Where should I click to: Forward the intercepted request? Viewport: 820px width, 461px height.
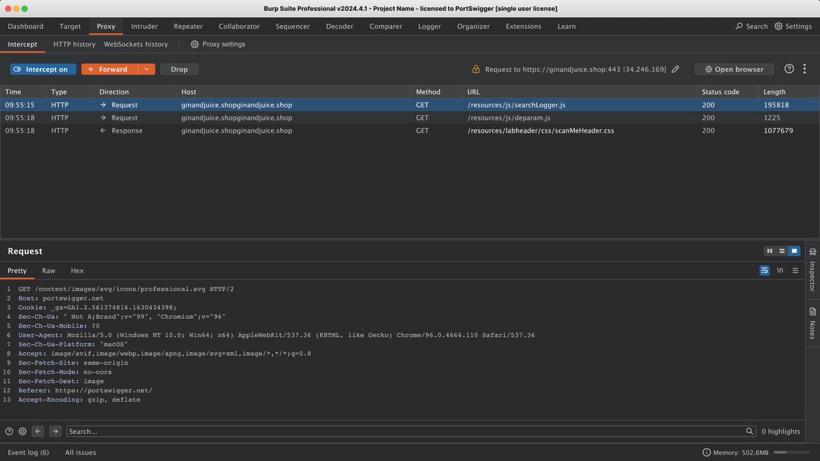pos(109,69)
